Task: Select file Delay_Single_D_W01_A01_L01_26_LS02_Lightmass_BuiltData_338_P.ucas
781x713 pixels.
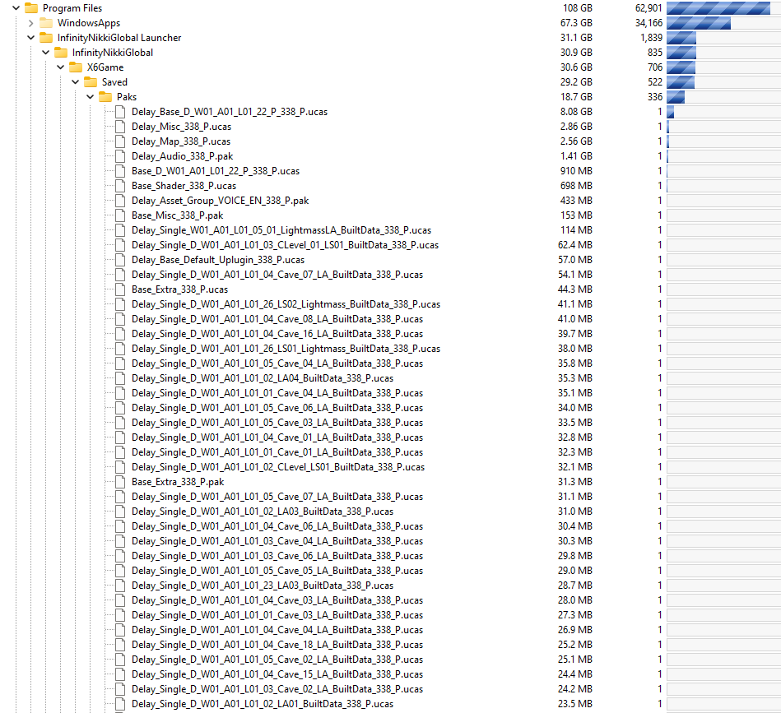Action: pos(286,304)
